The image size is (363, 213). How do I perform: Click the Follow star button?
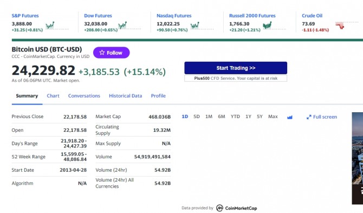(112, 53)
